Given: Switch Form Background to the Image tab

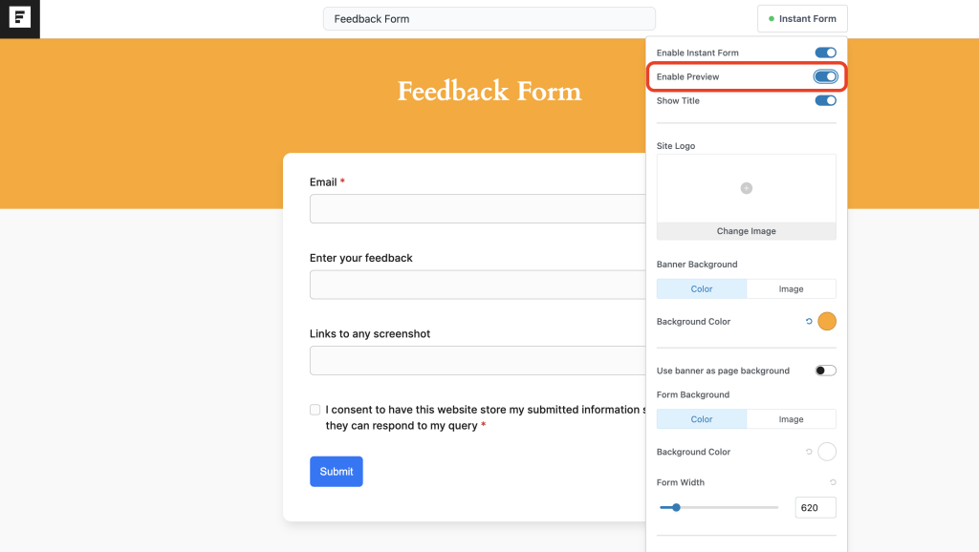Looking at the screenshot, I should (791, 418).
